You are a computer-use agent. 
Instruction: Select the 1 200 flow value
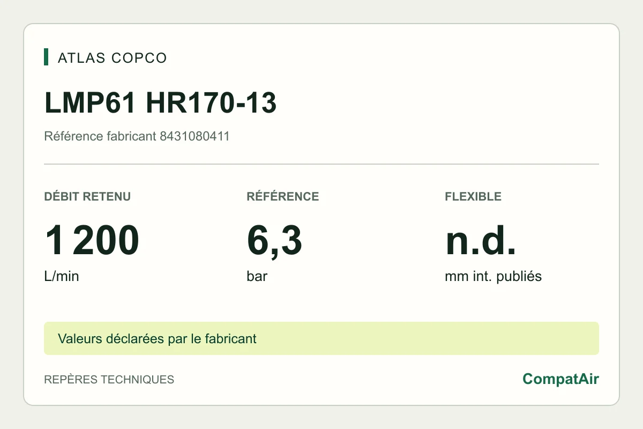point(92,241)
